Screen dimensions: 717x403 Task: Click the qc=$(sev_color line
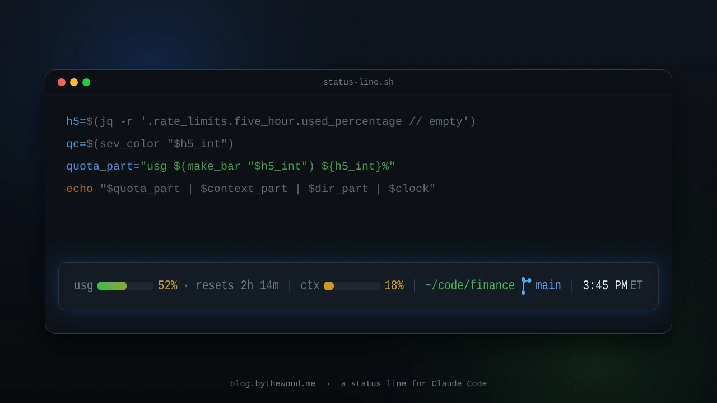[150, 144]
